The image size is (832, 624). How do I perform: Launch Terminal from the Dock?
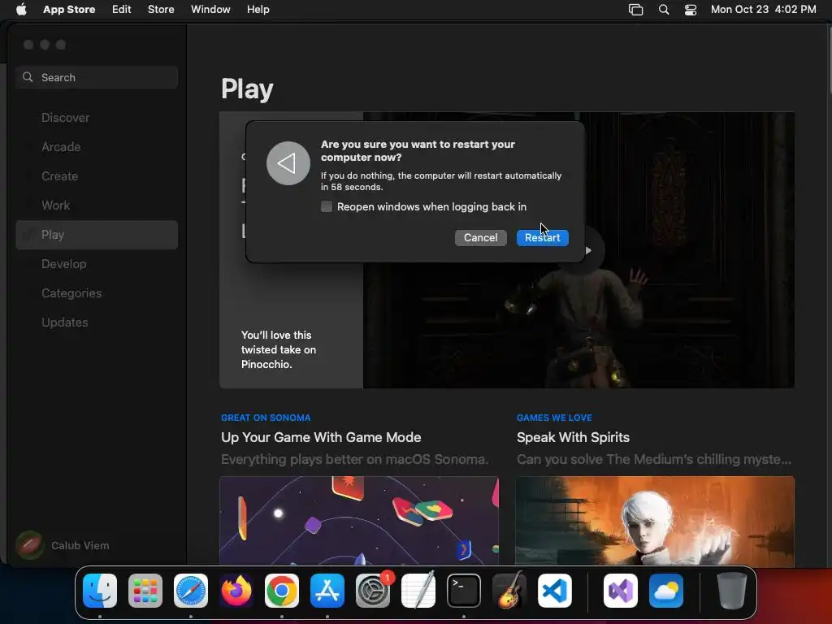coord(464,591)
